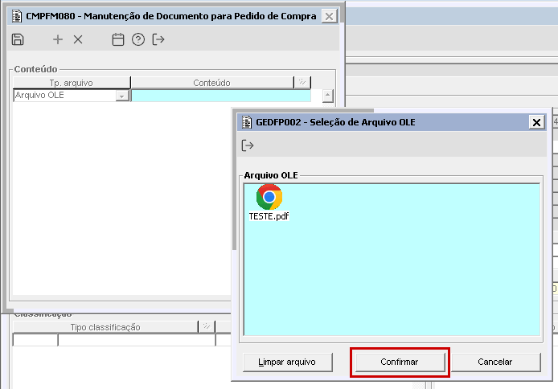Click the Confirmar button

400,362
